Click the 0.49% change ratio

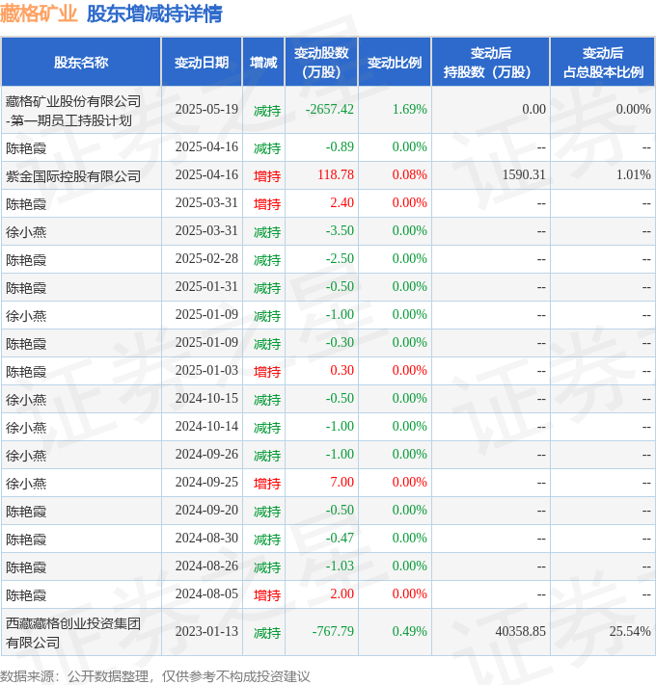[410, 631]
